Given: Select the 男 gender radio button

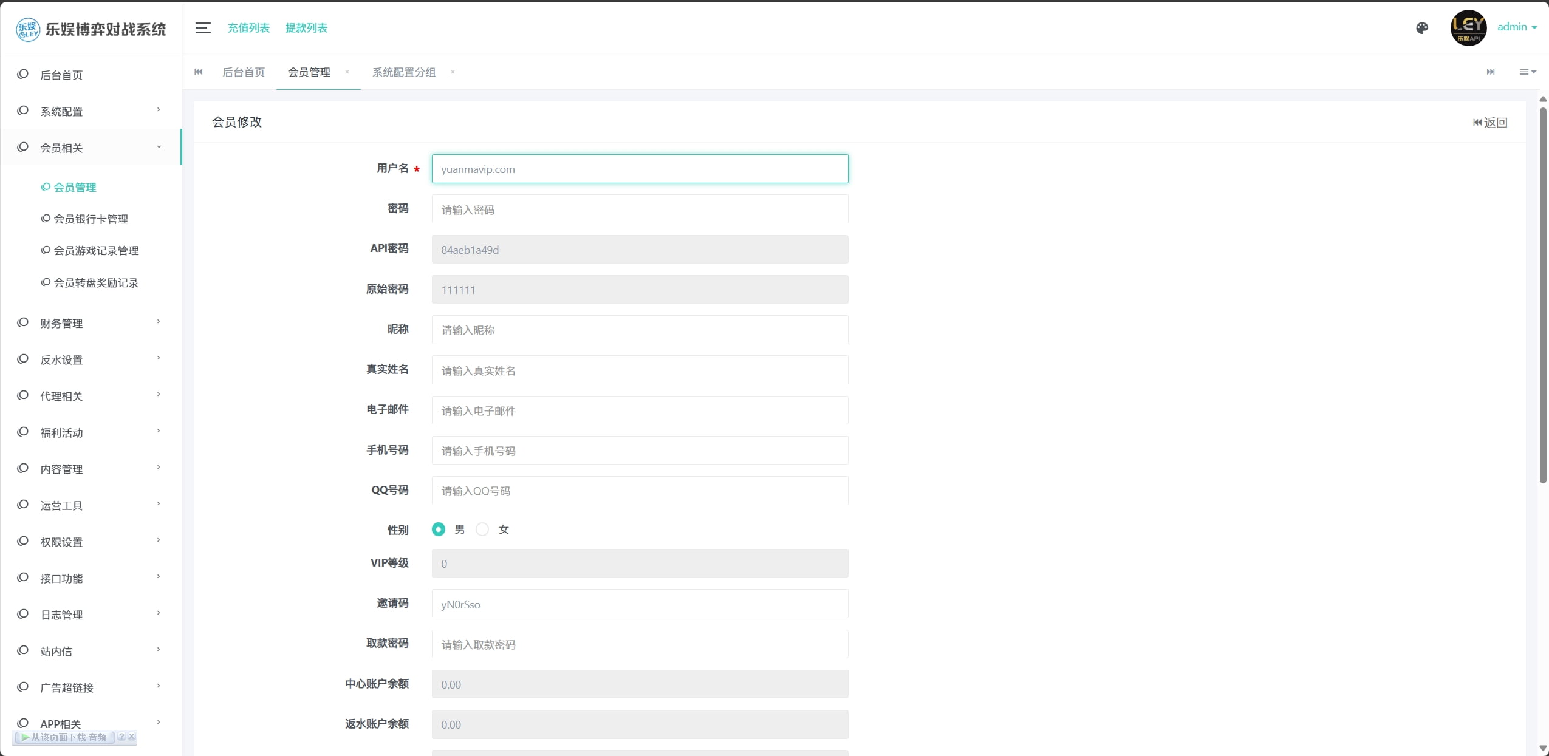Looking at the screenshot, I should coord(438,530).
